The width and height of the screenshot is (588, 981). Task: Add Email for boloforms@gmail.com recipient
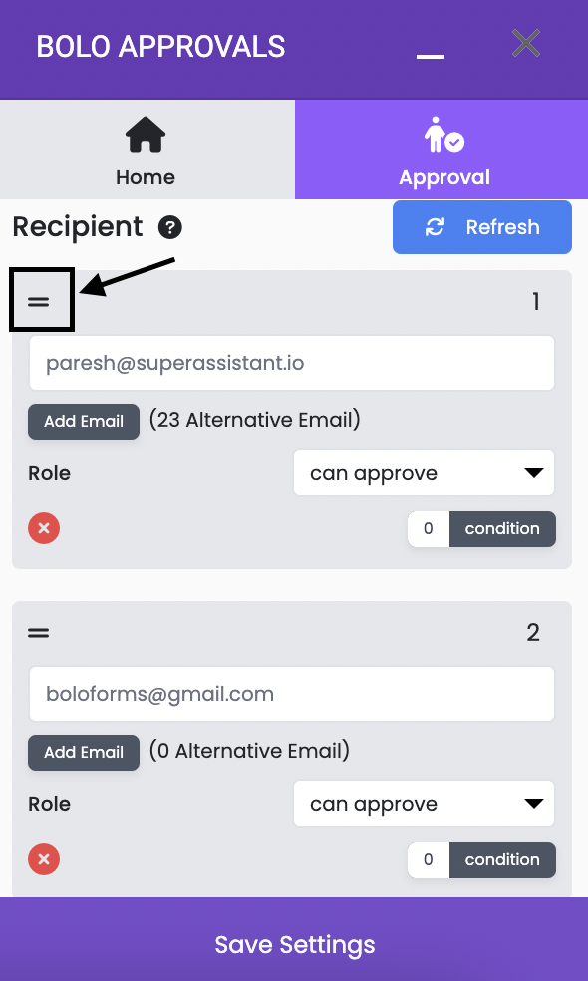click(x=83, y=752)
